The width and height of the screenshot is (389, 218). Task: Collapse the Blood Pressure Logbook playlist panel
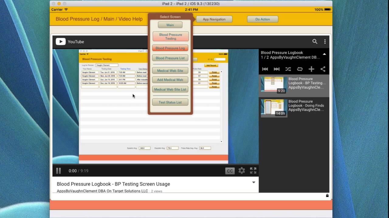pyautogui.click(x=324, y=54)
